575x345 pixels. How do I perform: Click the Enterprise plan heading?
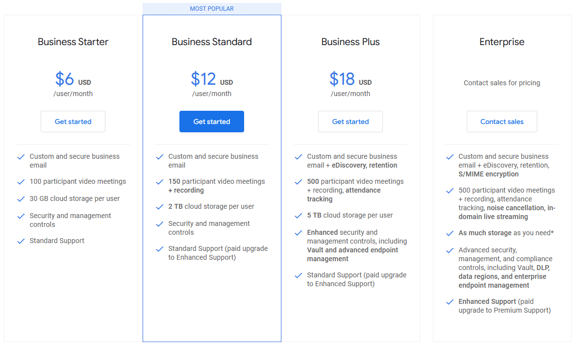[502, 42]
